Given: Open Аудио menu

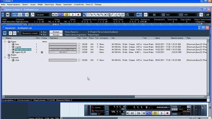Looking at the screenshot, I should click(33, 4).
